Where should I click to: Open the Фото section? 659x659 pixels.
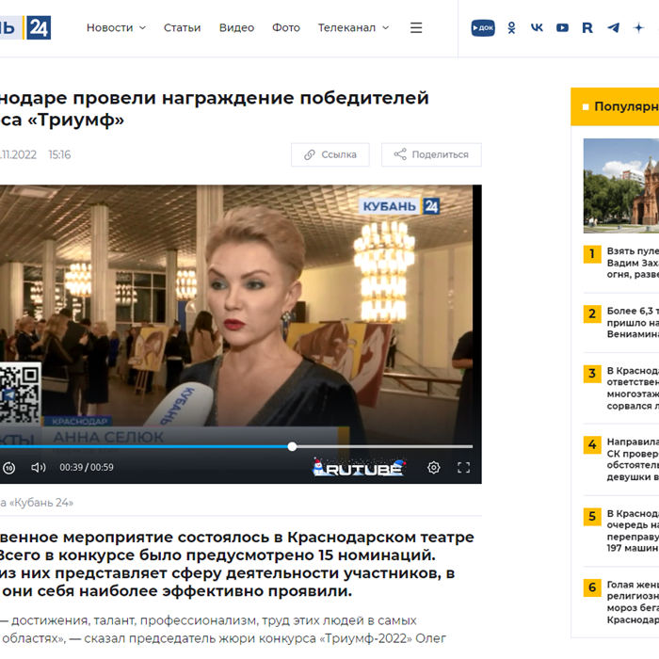[x=286, y=27]
